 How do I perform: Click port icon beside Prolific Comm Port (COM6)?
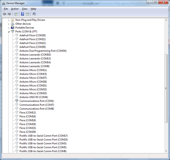tap(17, 151)
